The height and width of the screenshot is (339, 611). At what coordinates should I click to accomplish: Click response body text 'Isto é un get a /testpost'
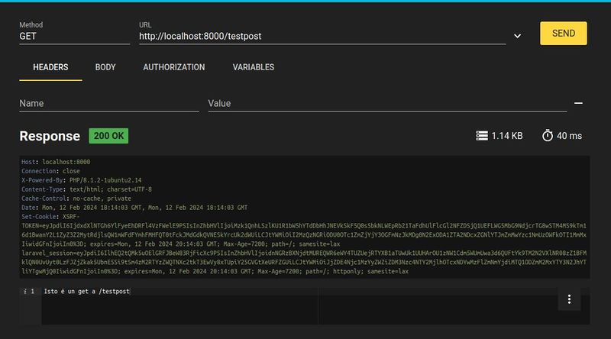[x=86, y=292]
